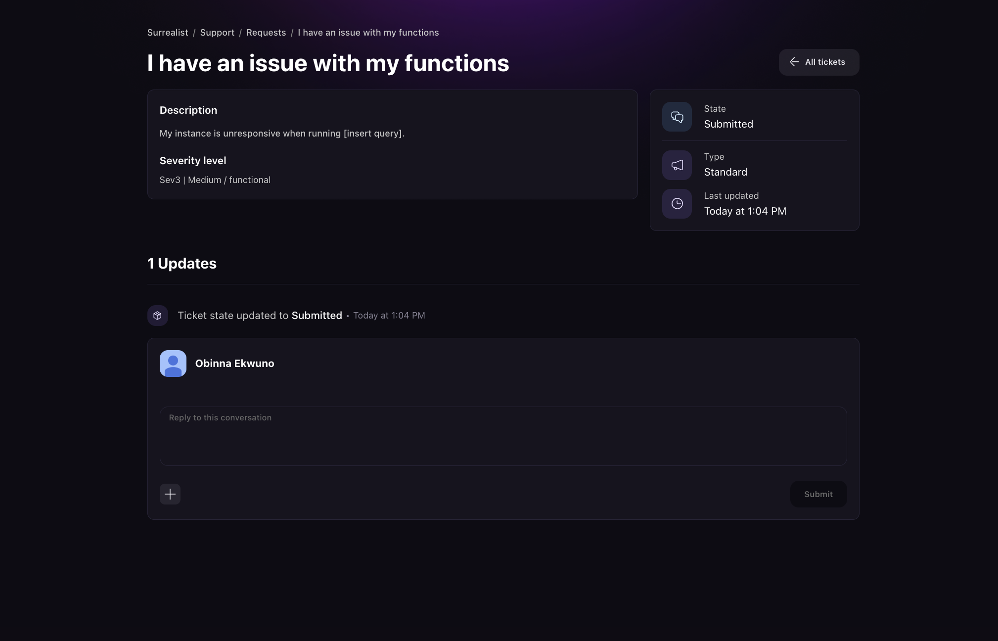Click the ticket description text

tap(282, 134)
